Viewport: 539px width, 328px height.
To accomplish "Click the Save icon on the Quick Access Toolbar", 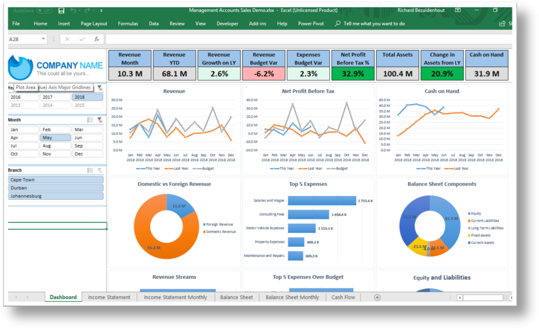I will (61, 10).
